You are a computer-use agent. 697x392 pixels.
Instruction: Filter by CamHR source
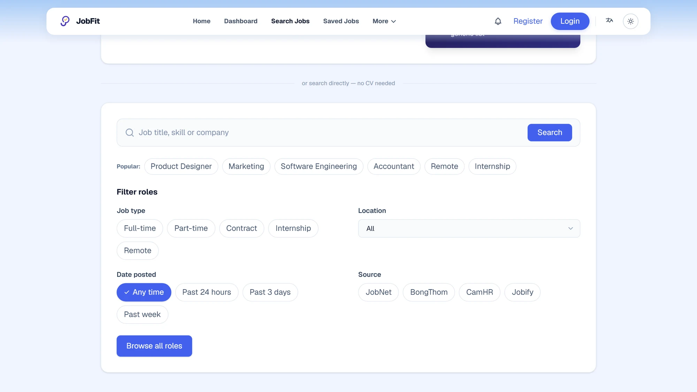tap(480, 292)
